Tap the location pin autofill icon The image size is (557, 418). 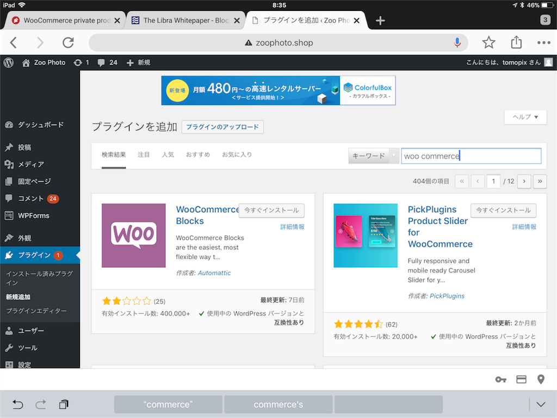[541, 379]
